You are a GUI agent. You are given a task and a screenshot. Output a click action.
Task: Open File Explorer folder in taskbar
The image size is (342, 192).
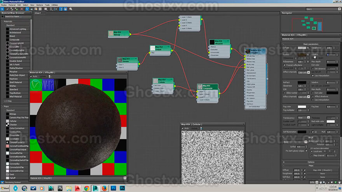69,188
